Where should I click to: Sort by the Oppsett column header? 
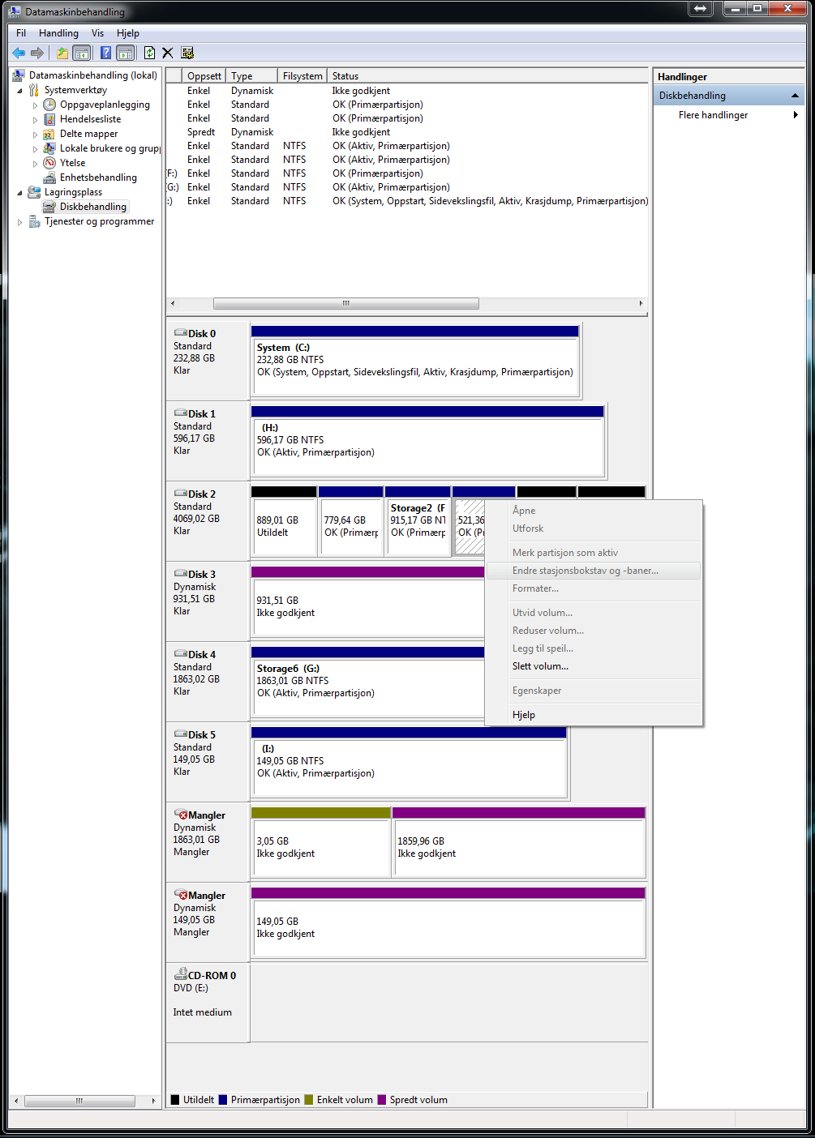tap(204, 76)
